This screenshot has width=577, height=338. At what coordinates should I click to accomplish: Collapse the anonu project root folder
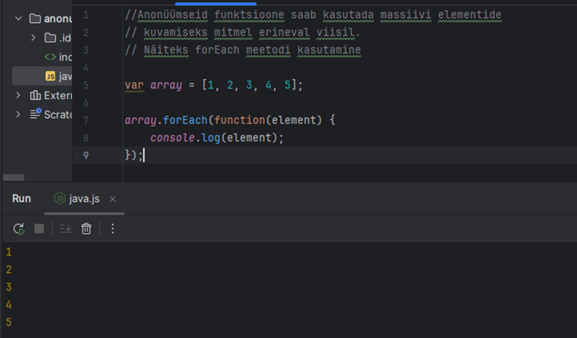coord(18,18)
